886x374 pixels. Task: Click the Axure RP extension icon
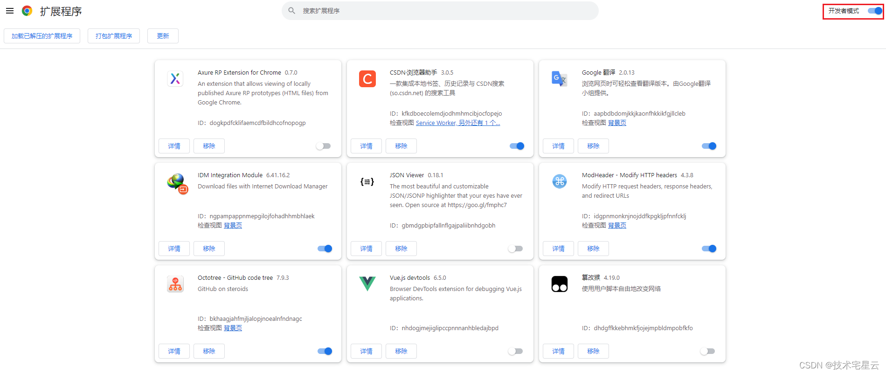point(175,79)
